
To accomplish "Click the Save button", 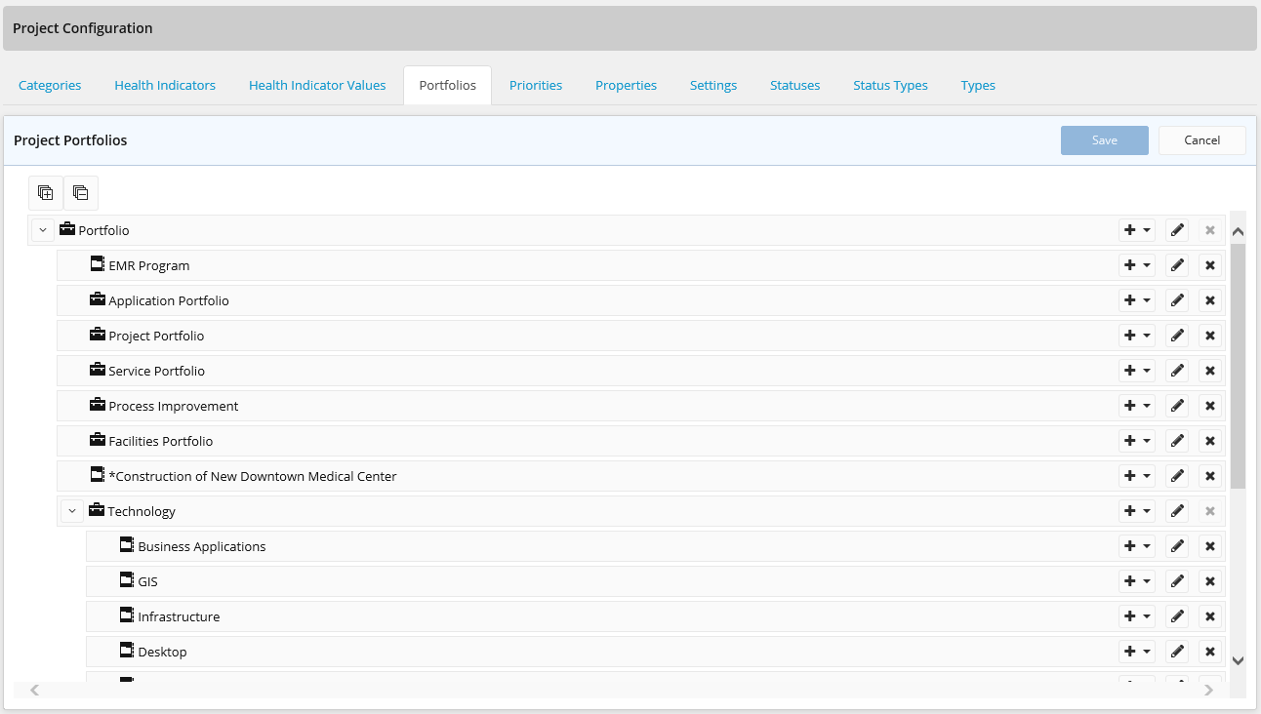I will click(x=1104, y=140).
